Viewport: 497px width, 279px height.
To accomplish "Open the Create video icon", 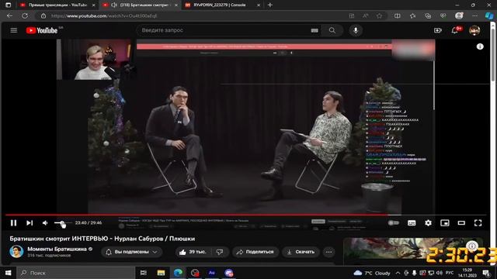I will pos(438,30).
